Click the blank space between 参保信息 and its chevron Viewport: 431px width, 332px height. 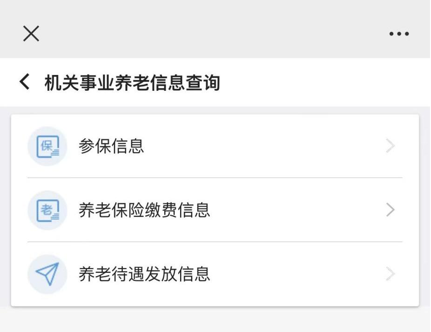coord(265,146)
